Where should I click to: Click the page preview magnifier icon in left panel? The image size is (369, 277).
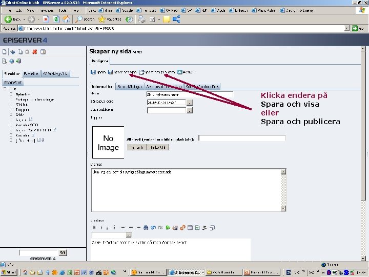tap(4, 61)
